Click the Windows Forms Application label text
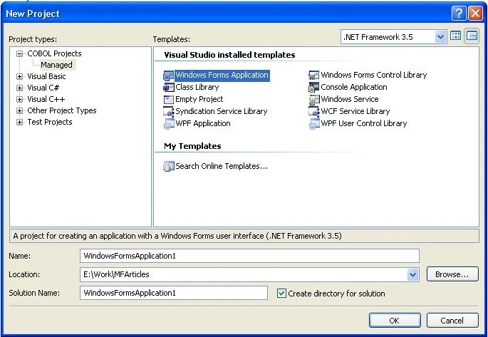 click(x=222, y=76)
